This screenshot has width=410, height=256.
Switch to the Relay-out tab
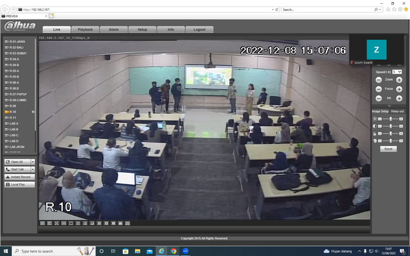[397, 111]
